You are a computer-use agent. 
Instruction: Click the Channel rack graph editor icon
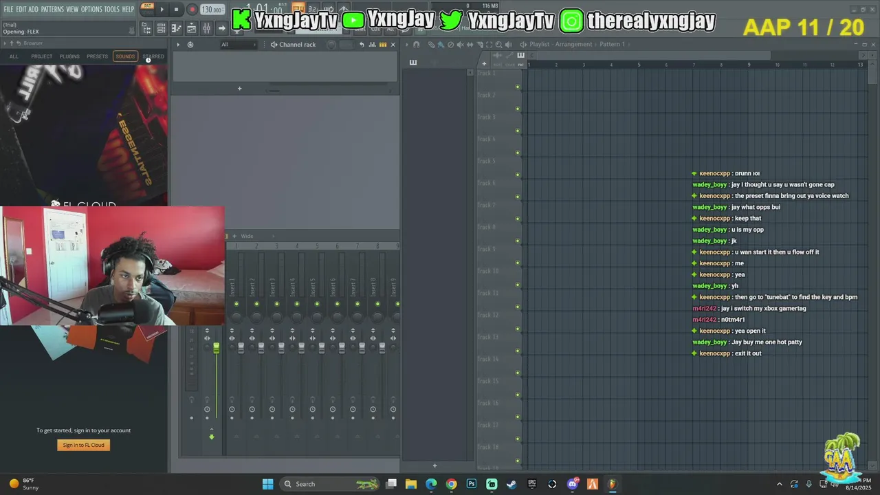(x=373, y=45)
